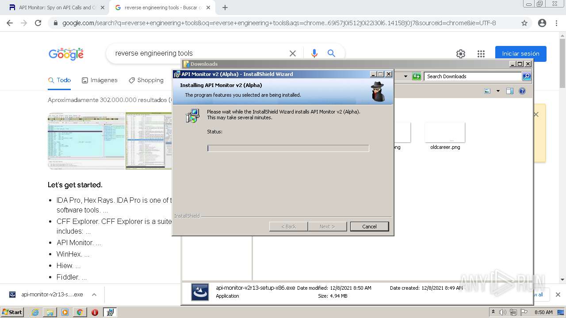Open Help icon in Downloads window
The image size is (566, 318).
[522, 91]
